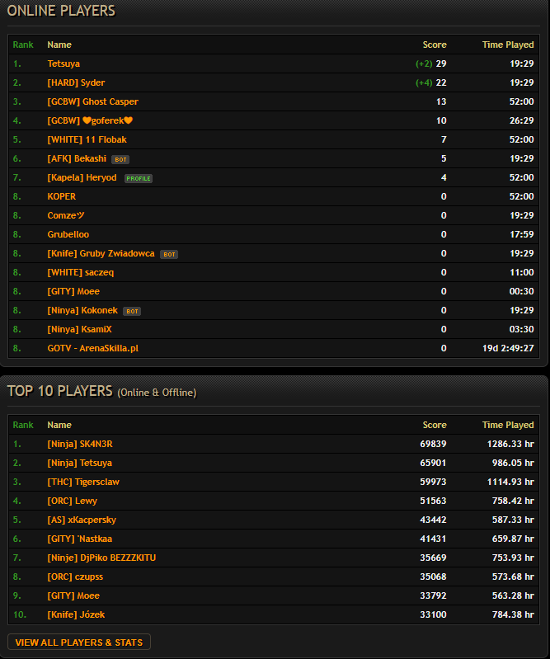Click Score column header in online players
550x659 pixels.
click(435, 45)
